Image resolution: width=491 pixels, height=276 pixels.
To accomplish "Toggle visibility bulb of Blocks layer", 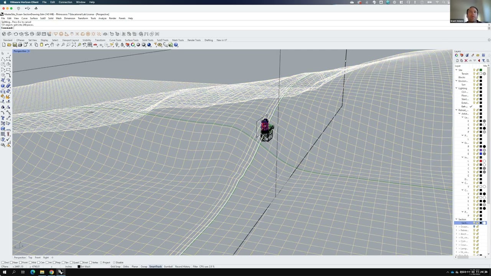I will coord(474,77).
